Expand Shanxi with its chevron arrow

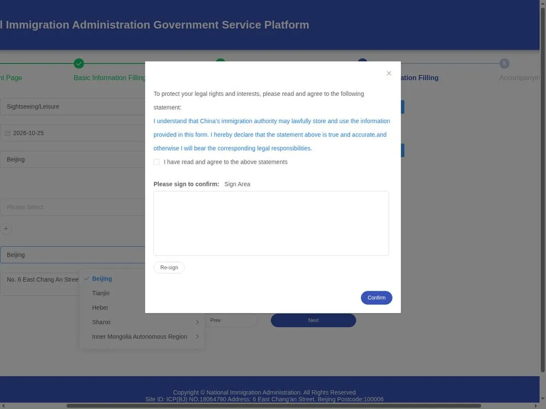pos(198,322)
